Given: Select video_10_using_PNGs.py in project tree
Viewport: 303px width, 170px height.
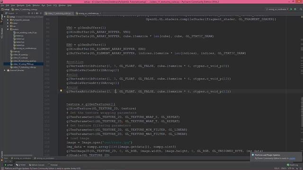Looking at the screenshot, I should click(x=22, y=64).
